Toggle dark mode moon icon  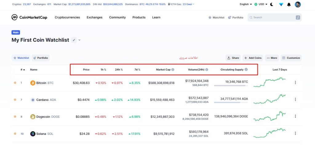(x=272, y=4)
